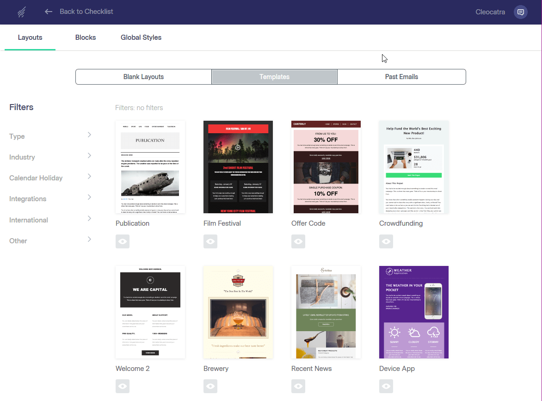
Task: Click the Offer Code template title
Action: [x=308, y=223]
